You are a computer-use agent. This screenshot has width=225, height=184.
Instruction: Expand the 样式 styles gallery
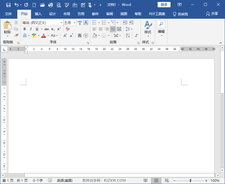[x=148, y=29]
